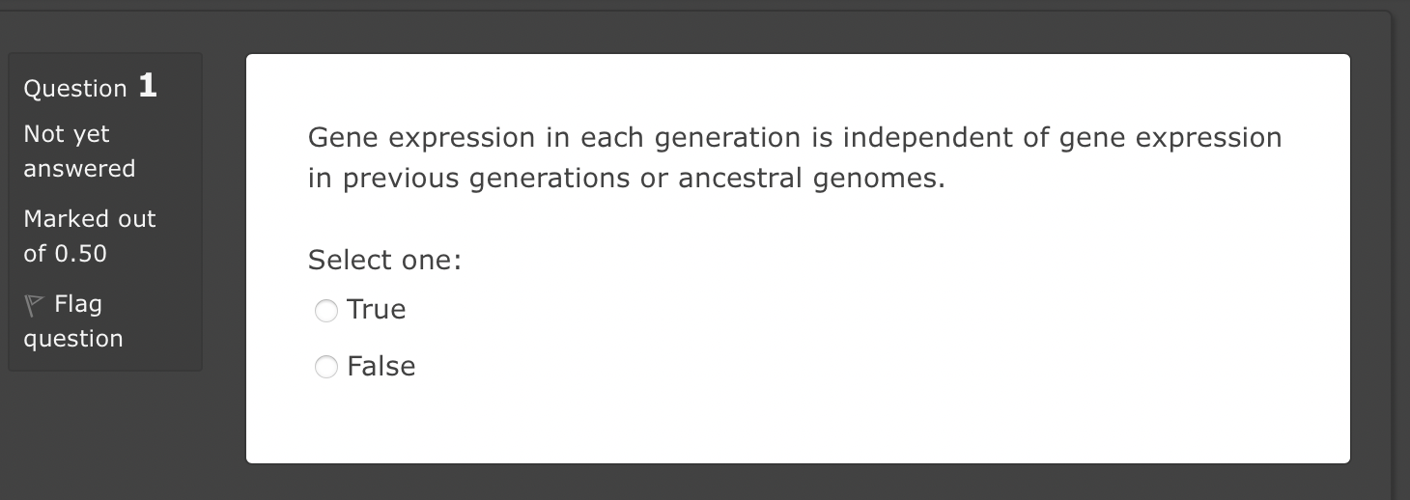Select the False radio button

pos(326,367)
